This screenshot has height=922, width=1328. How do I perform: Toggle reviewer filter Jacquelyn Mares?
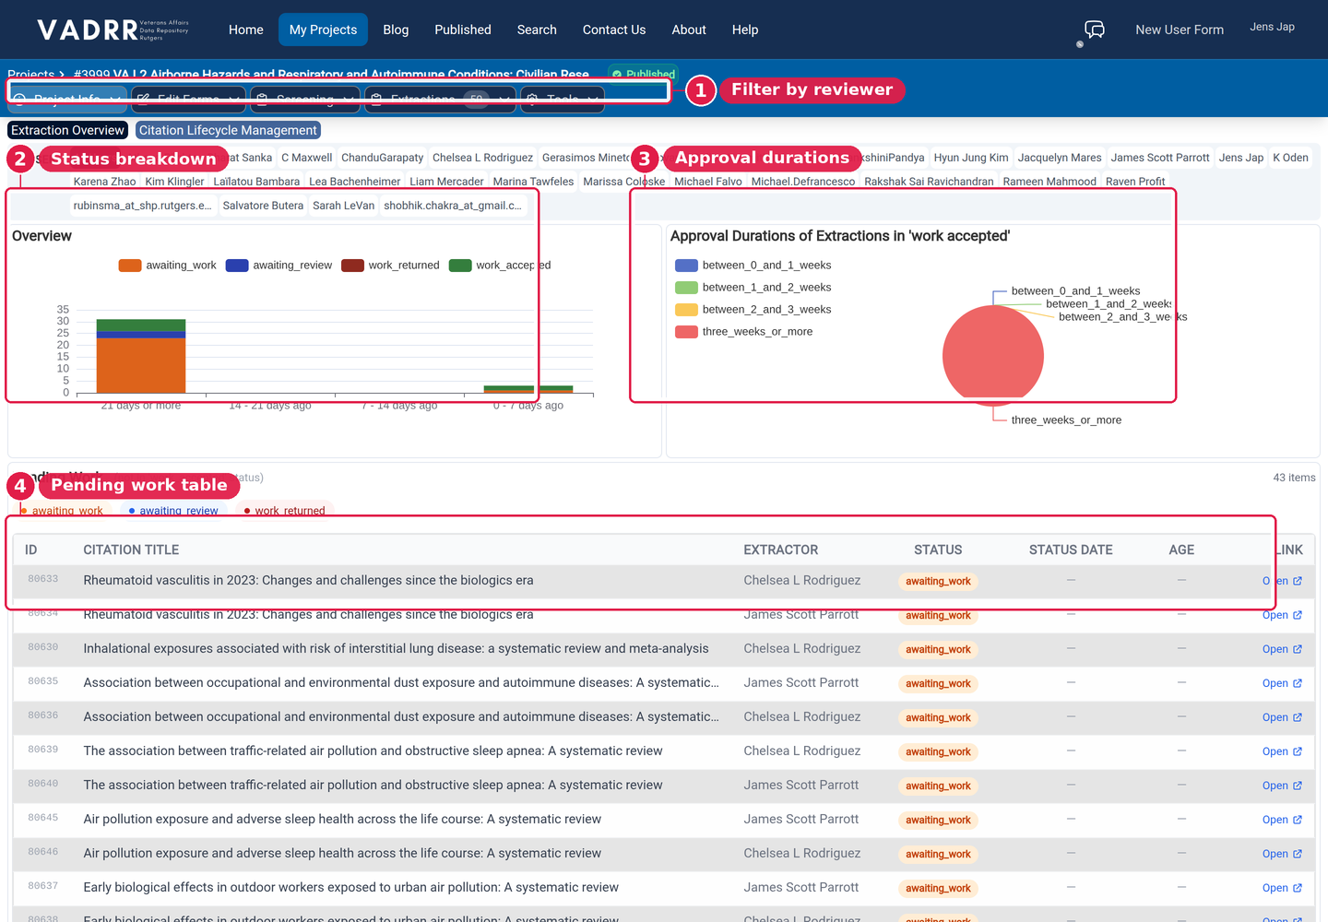1060,158
